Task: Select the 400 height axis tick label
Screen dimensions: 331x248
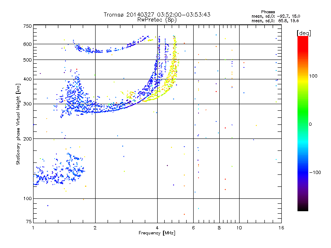Action: click(x=28, y=79)
